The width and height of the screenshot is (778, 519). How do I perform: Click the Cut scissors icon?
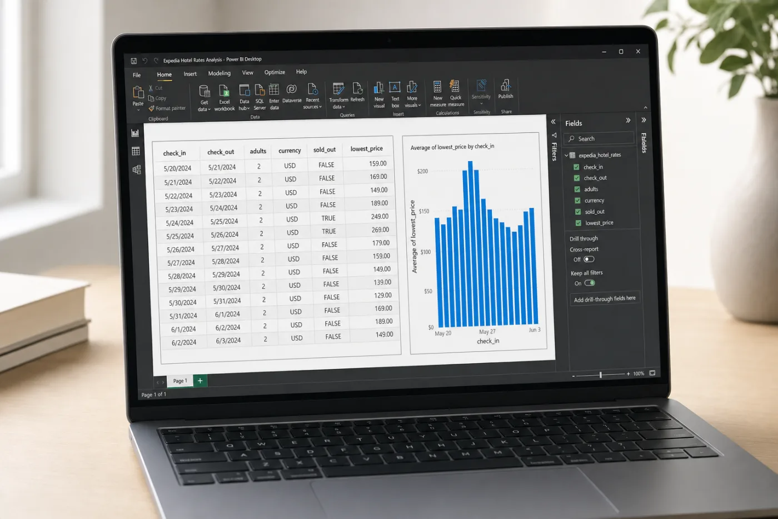click(x=151, y=88)
